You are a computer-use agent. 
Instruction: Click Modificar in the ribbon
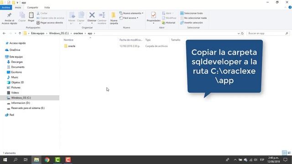[x=169, y=18]
